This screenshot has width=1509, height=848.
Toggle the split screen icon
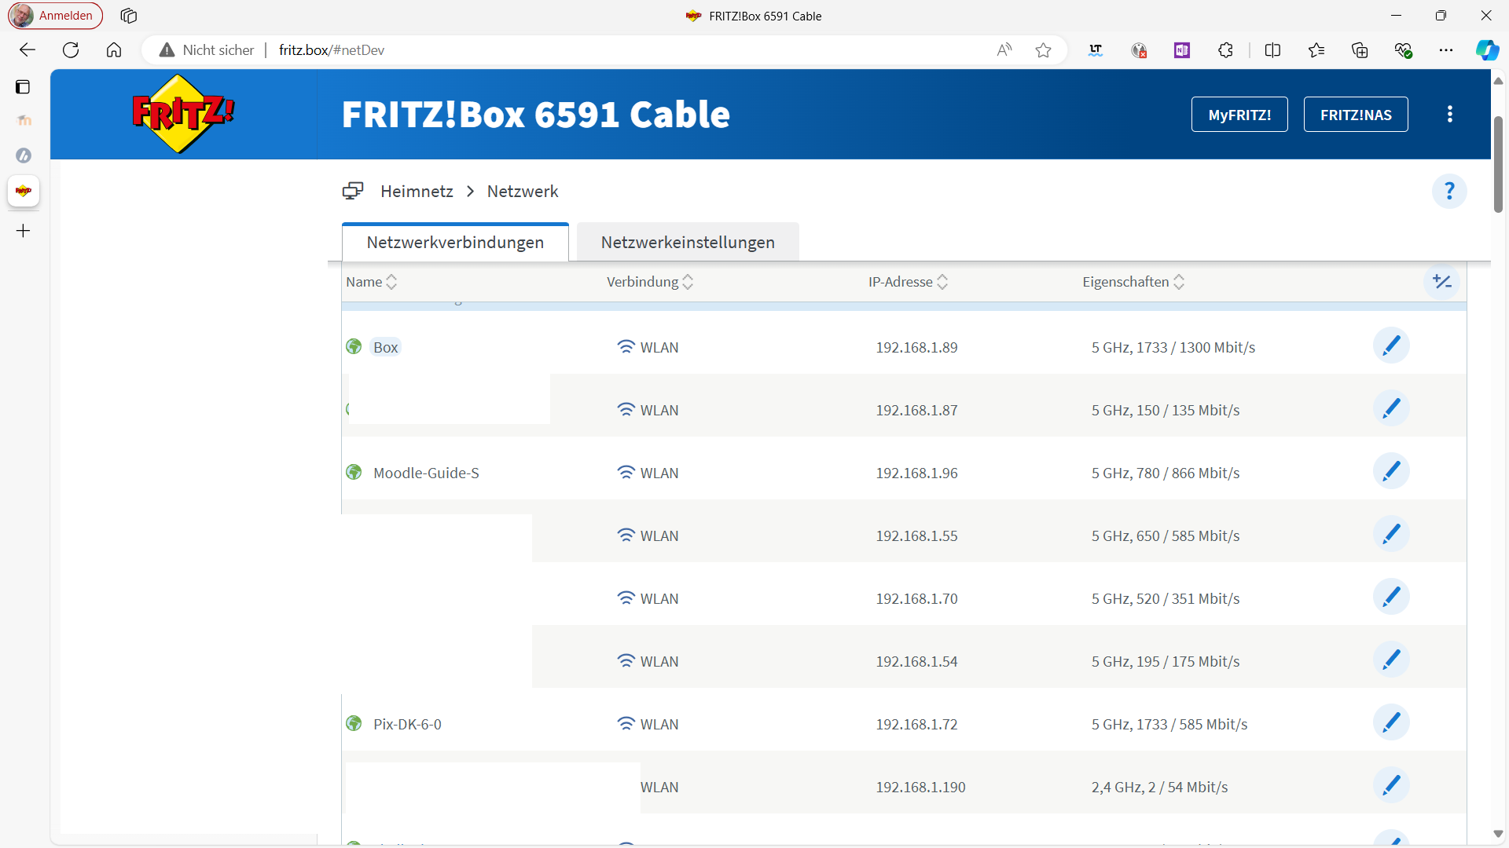1273,50
